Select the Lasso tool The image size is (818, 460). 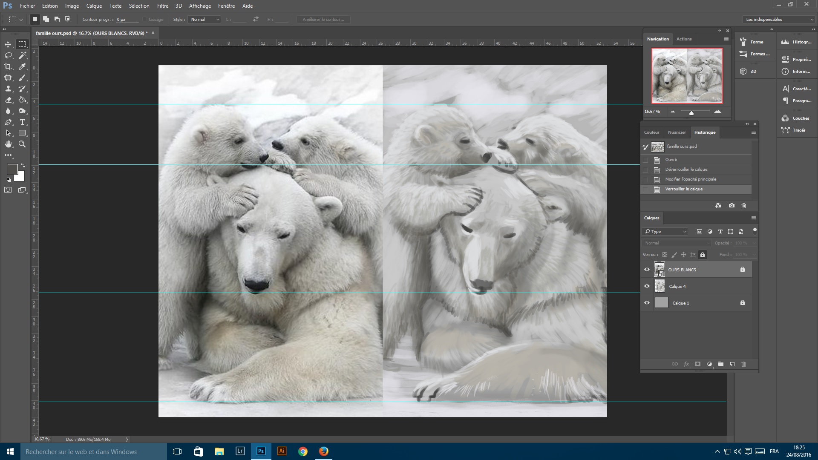pyautogui.click(x=8, y=55)
